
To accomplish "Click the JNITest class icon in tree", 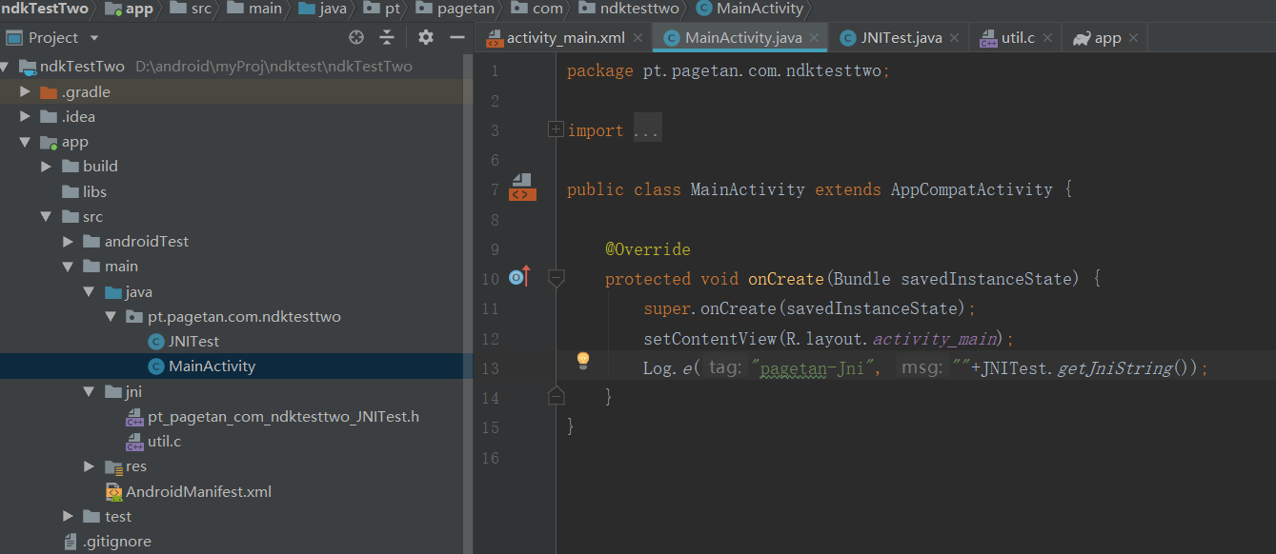I will [x=155, y=342].
